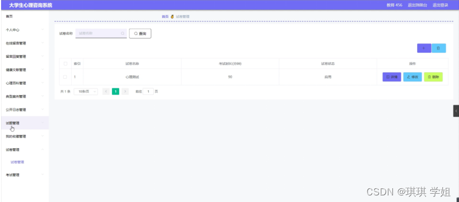
Task: Click 退出登录 in the header
Action: click(440, 5)
